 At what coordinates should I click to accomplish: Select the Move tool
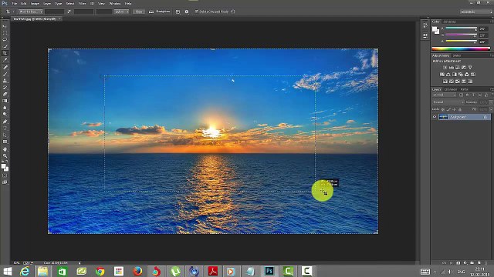(5, 26)
